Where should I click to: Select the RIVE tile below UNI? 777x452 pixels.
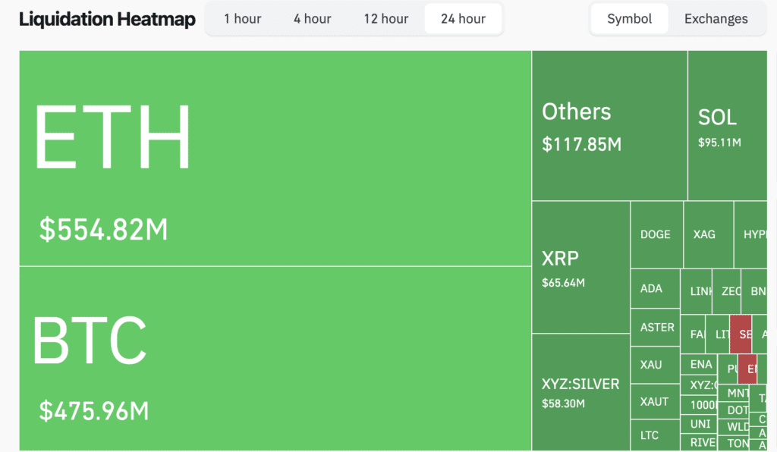(x=699, y=442)
